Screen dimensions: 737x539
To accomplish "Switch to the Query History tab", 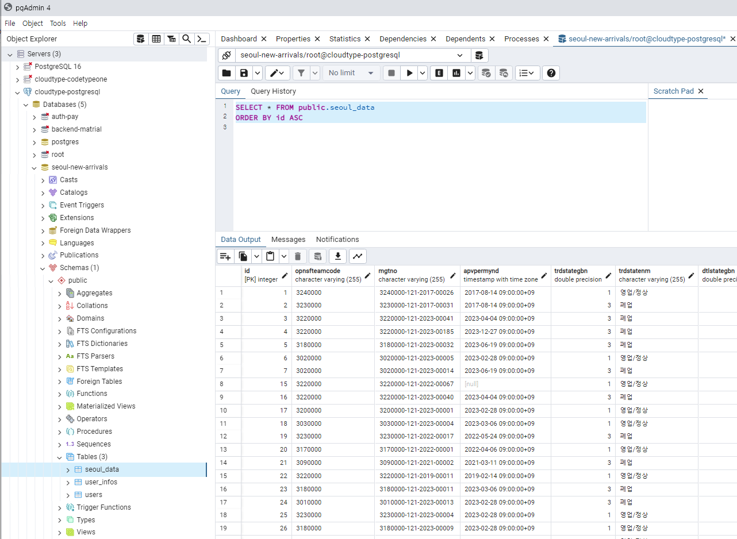I will [273, 91].
